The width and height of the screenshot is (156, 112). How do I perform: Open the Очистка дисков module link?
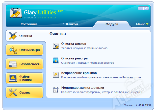[x=74, y=43]
